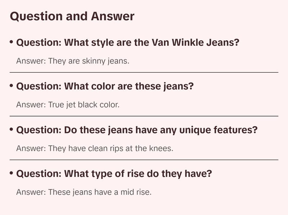Click the "True jet black color" answer

[68, 105]
